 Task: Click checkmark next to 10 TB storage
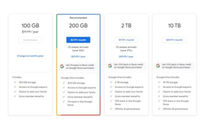(x=159, y=82)
